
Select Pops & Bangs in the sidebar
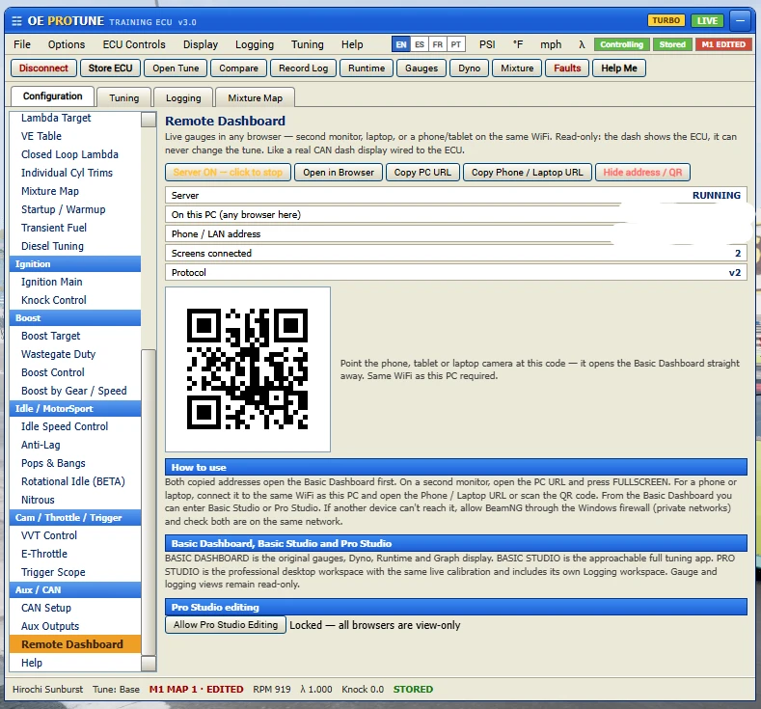pyautogui.click(x=75, y=463)
